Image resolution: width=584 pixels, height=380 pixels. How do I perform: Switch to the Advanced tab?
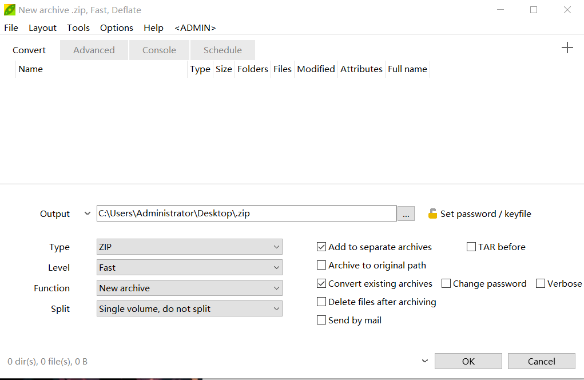pos(94,50)
